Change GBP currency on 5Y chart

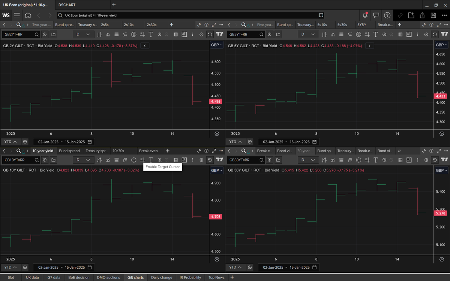pyautogui.click(x=441, y=45)
